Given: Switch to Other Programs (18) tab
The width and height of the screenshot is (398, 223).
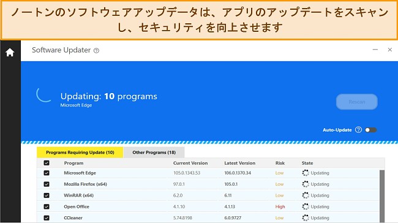Looking at the screenshot, I should coord(154,153).
